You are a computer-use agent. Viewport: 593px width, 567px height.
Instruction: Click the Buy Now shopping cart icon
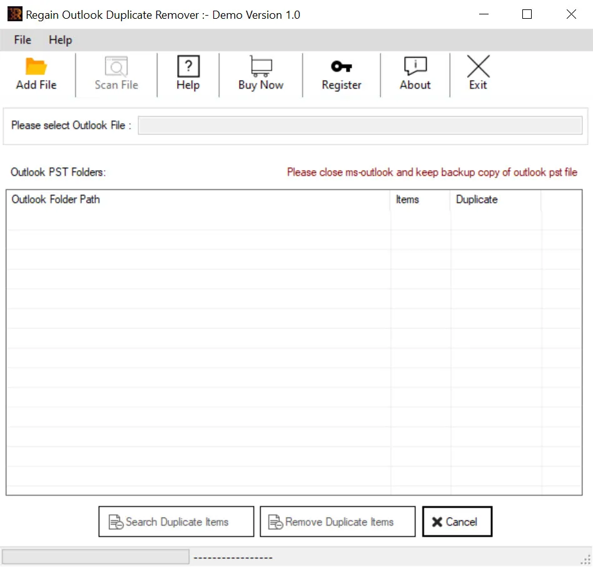coord(261,66)
